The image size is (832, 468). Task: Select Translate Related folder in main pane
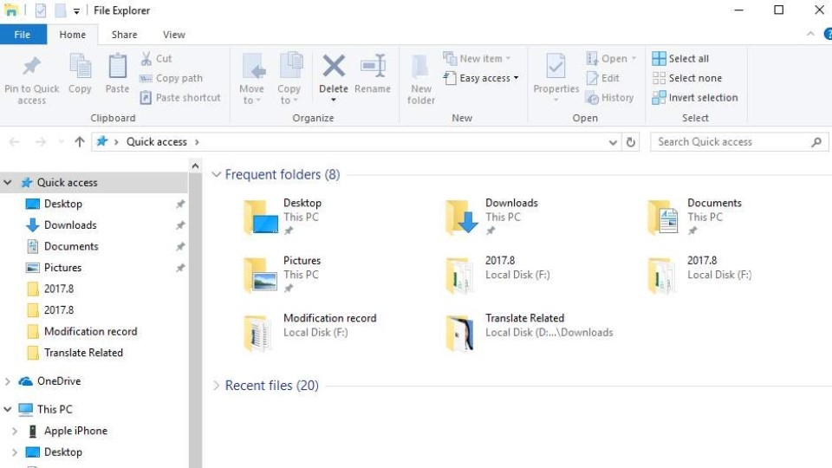tap(530, 333)
